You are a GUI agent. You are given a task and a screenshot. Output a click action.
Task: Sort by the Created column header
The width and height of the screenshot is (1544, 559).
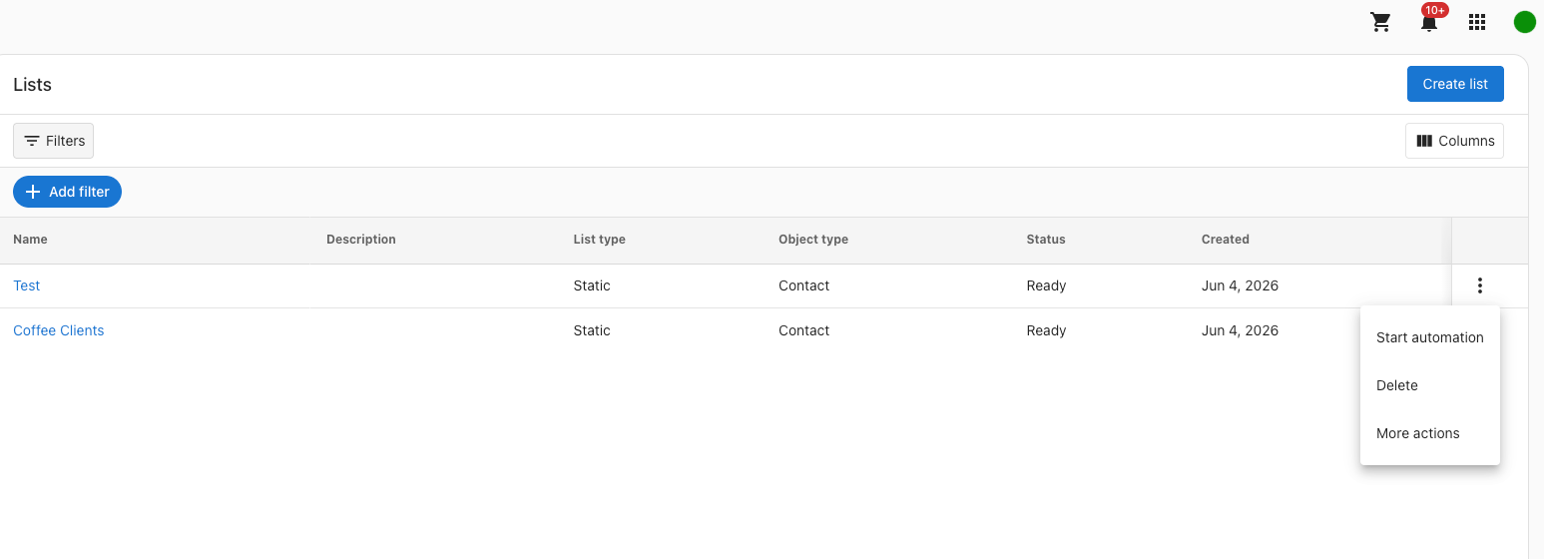click(1226, 240)
